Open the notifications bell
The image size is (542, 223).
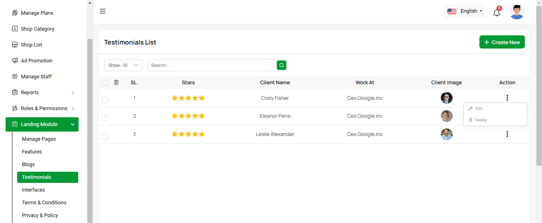[497, 12]
